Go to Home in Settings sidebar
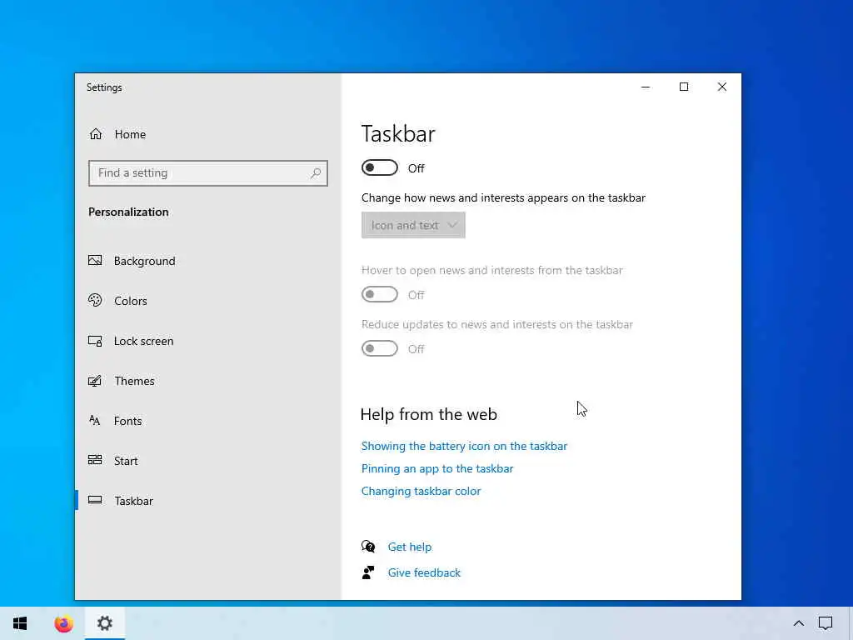The height and width of the screenshot is (640, 853). [207, 134]
